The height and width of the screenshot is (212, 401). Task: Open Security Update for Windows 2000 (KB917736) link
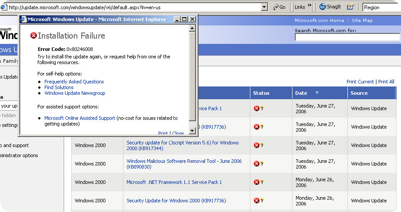click(176, 201)
